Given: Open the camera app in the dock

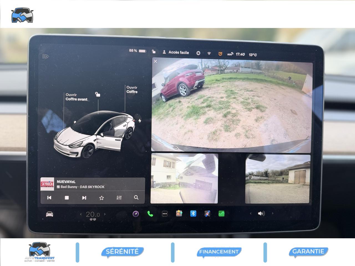Looking at the screenshot, I should [x=136, y=214].
